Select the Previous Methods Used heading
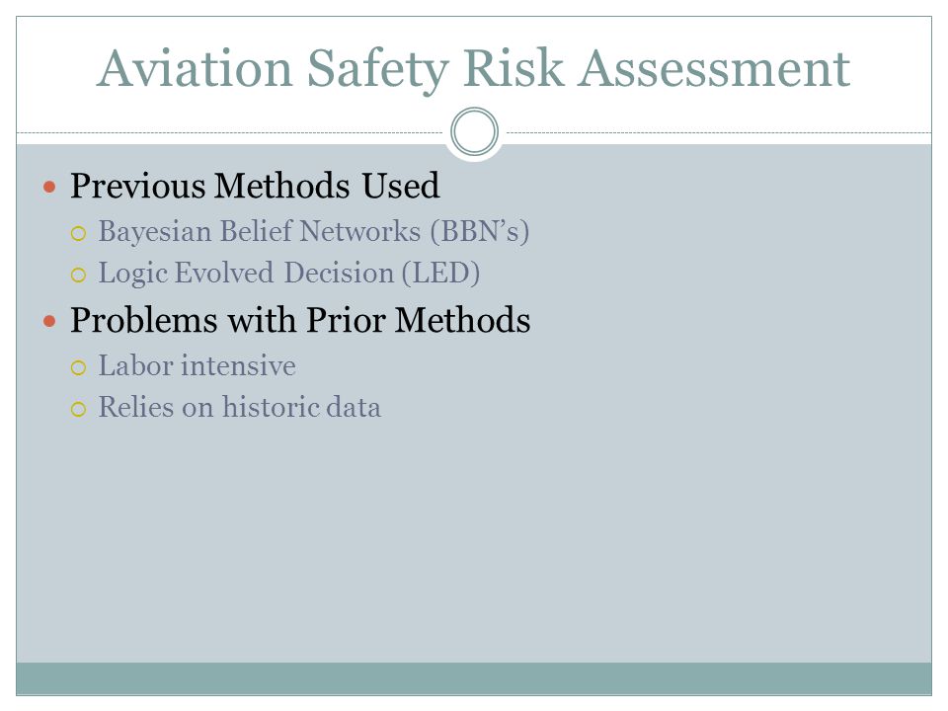 click(x=255, y=186)
